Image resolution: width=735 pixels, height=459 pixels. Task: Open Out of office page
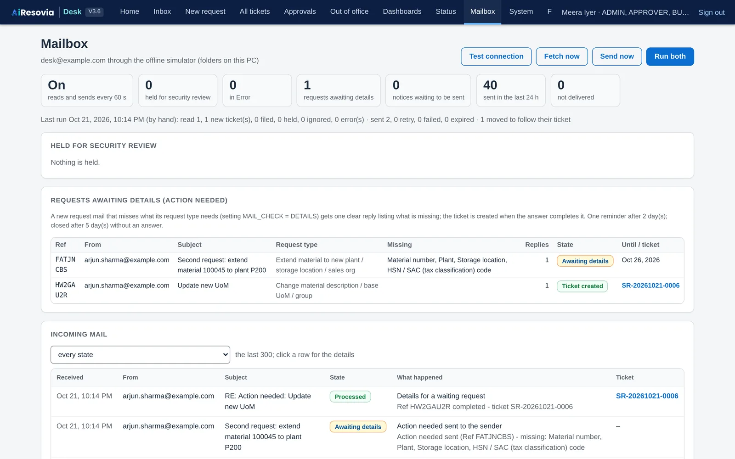350,11
